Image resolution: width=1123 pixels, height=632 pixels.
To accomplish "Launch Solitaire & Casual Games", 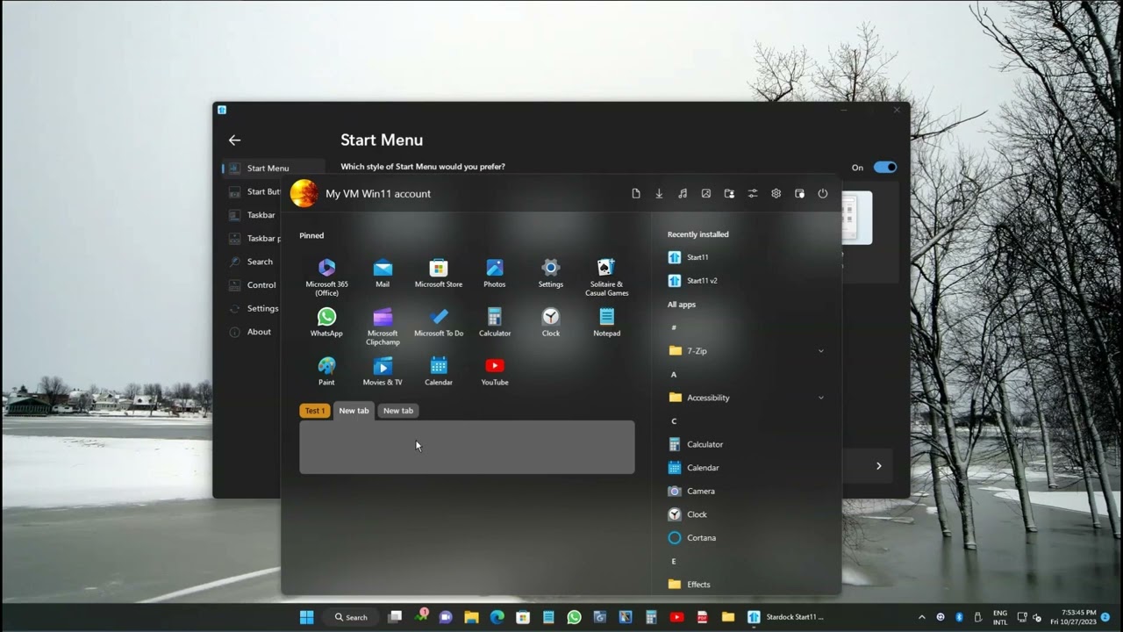I will [607, 277].
